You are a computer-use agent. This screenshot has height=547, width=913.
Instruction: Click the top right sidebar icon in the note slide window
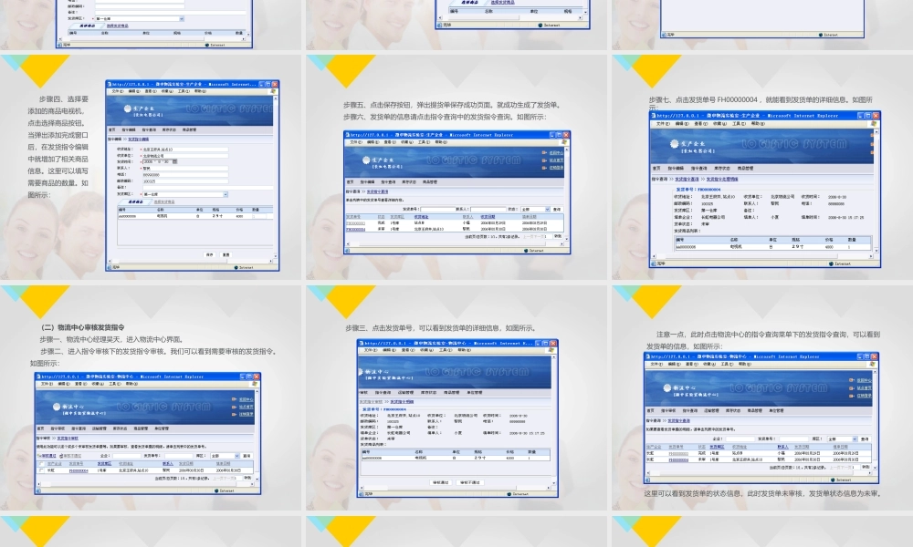pyautogui.click(x=851, y=380)
